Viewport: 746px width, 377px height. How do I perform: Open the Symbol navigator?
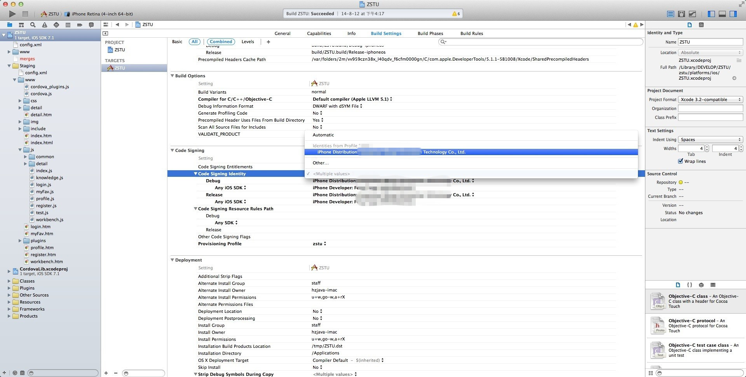(x=21, y=25)
